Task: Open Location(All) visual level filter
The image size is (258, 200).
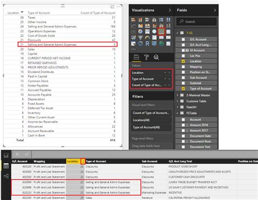Action: coord(151,120)
